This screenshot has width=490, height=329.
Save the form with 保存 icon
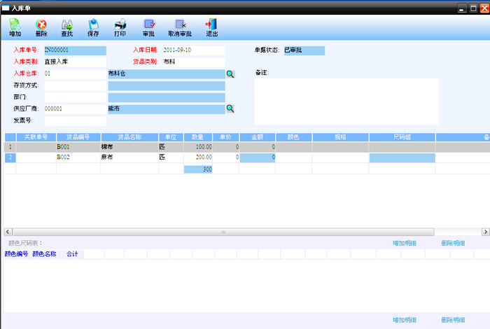click(x=93, y=27)
